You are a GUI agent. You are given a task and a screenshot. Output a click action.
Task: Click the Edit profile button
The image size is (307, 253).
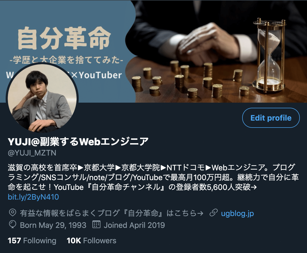coord(271,118)
